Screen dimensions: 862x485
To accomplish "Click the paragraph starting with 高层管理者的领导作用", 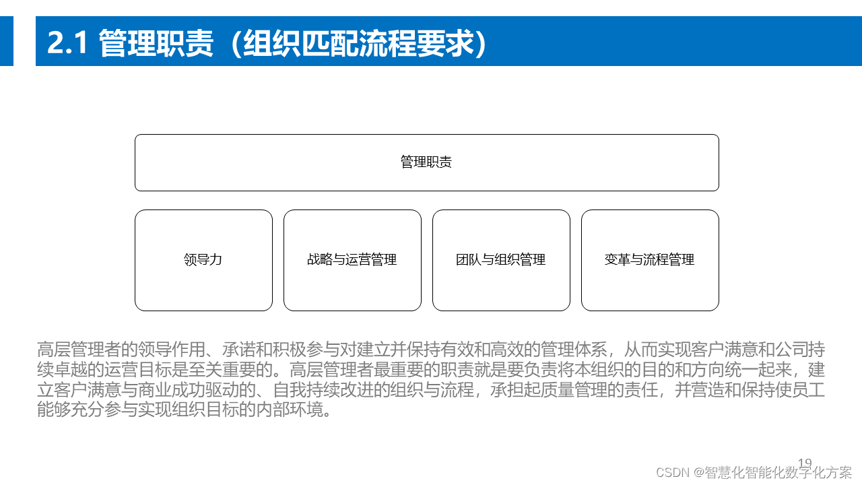I will pyautogui.click(x=431, y=380).
